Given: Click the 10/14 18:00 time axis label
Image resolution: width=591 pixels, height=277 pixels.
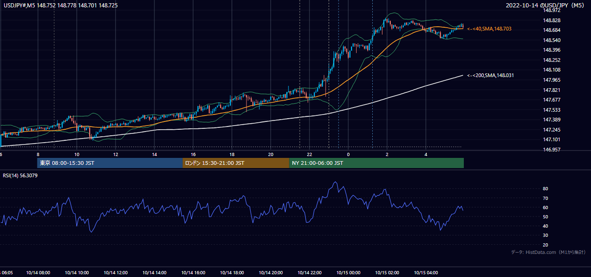Looking at the screenshot, I should pos(232,273).
